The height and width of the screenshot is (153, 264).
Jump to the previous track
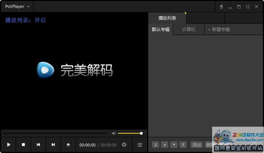pyautogui.click(x=38, y=145)
